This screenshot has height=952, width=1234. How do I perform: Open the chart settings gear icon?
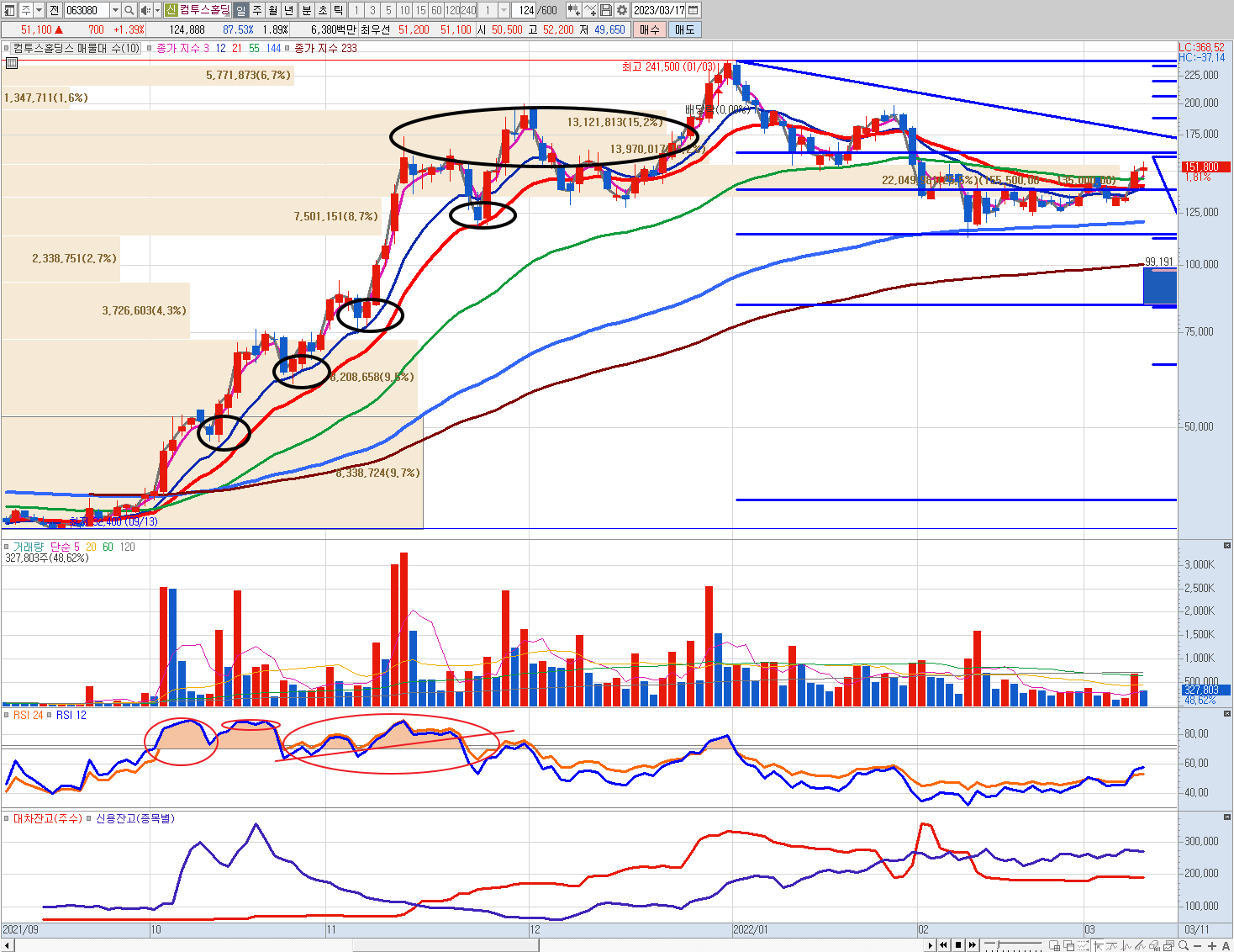[x=622, y=10]
